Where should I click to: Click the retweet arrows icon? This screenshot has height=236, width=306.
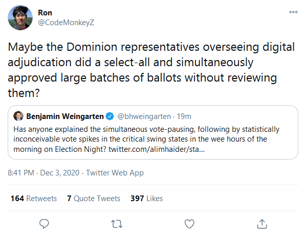[x=117, y=224]
